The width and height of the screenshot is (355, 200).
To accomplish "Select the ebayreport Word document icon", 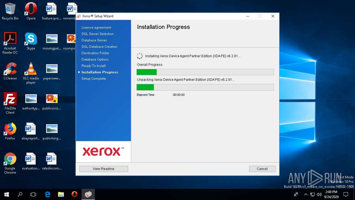I will pos(31,131).
